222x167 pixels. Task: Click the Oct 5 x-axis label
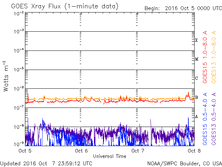25,151
